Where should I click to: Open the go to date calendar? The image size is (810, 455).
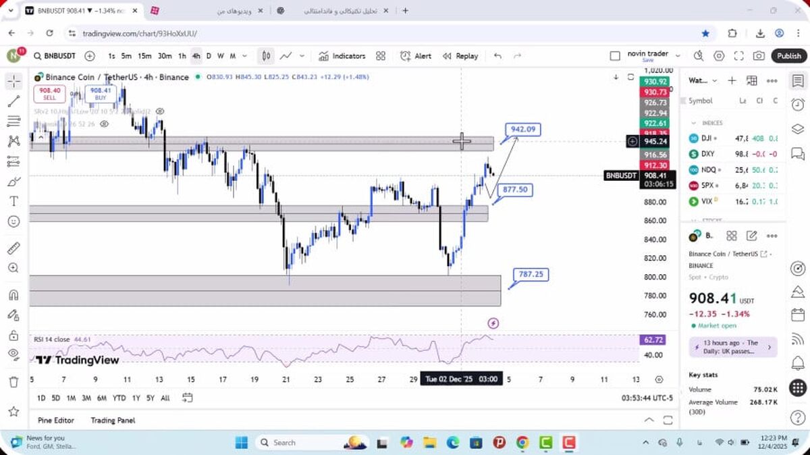[188, 398]
